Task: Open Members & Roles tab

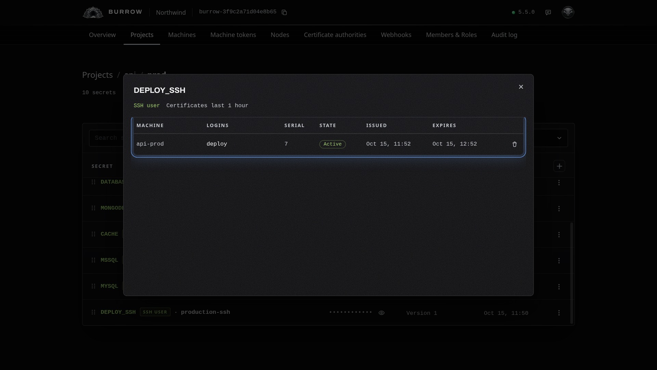Action: (451, 35)
